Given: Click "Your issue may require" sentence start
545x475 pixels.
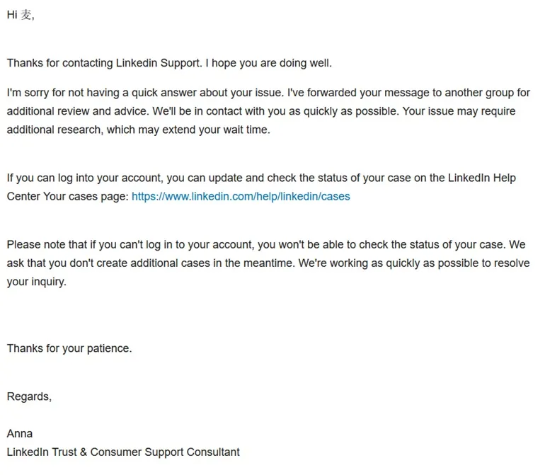Looking at the screenshot, I should 459,111.
